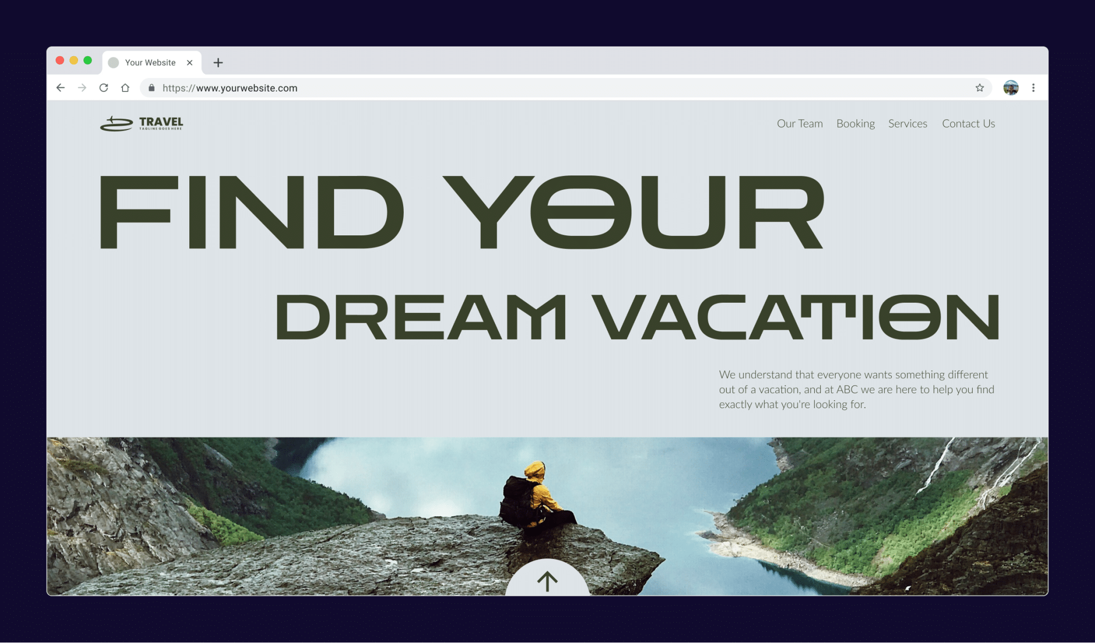Click the Contact Us navigation link
Screen dimensions: 1095x643
[967, 123]
